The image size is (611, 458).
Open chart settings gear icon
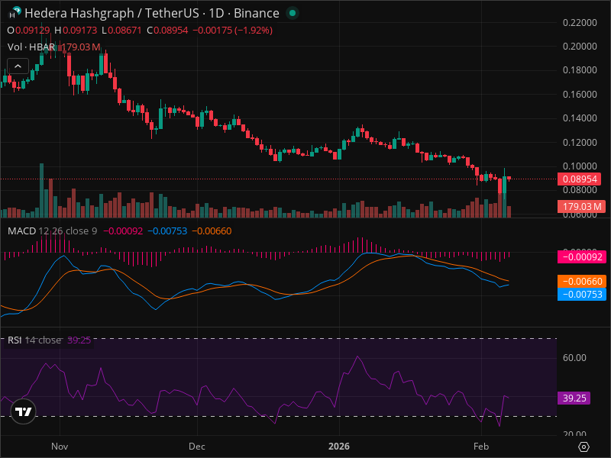pyautogui.click(x=584, y=447)
